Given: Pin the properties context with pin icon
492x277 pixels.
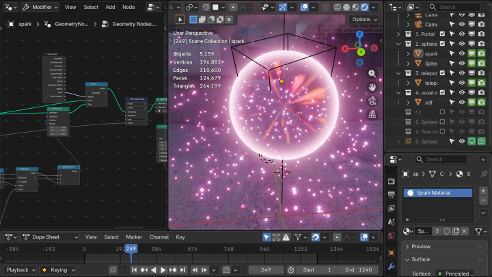Looking at the screenshot, I should click(484, 174).
